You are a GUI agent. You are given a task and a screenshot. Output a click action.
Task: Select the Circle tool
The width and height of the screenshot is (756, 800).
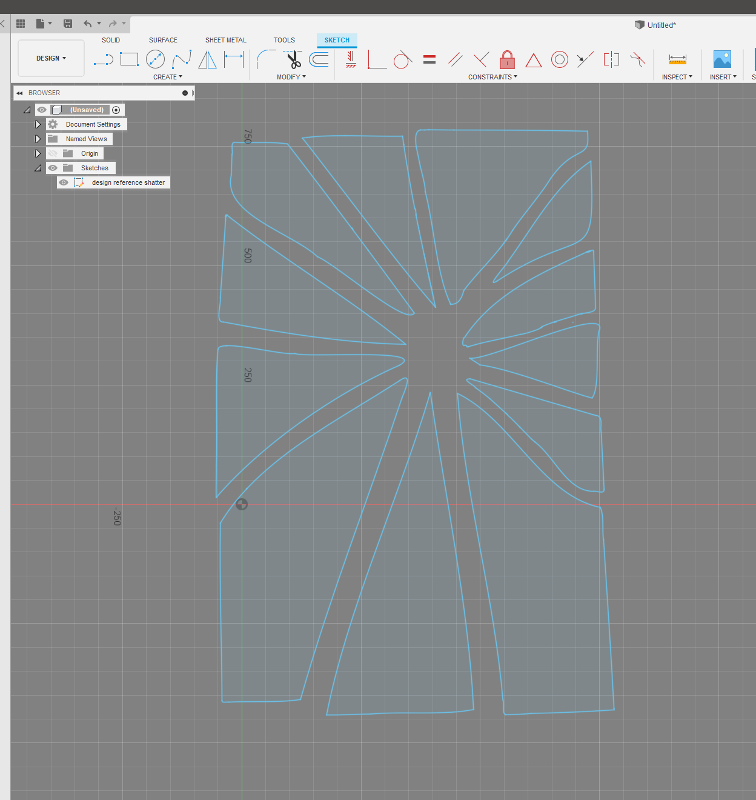tap(155, 59)
